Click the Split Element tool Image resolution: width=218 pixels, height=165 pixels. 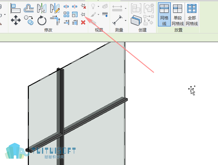[x=66, y=6]
